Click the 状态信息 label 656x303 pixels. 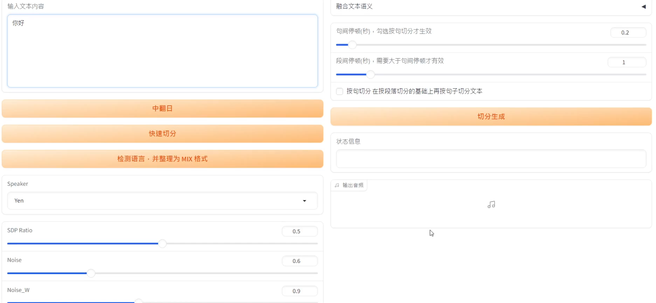[x=348, y=142]
